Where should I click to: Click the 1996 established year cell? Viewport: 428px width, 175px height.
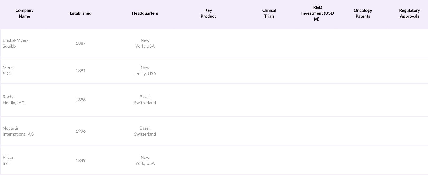point(81,131)
